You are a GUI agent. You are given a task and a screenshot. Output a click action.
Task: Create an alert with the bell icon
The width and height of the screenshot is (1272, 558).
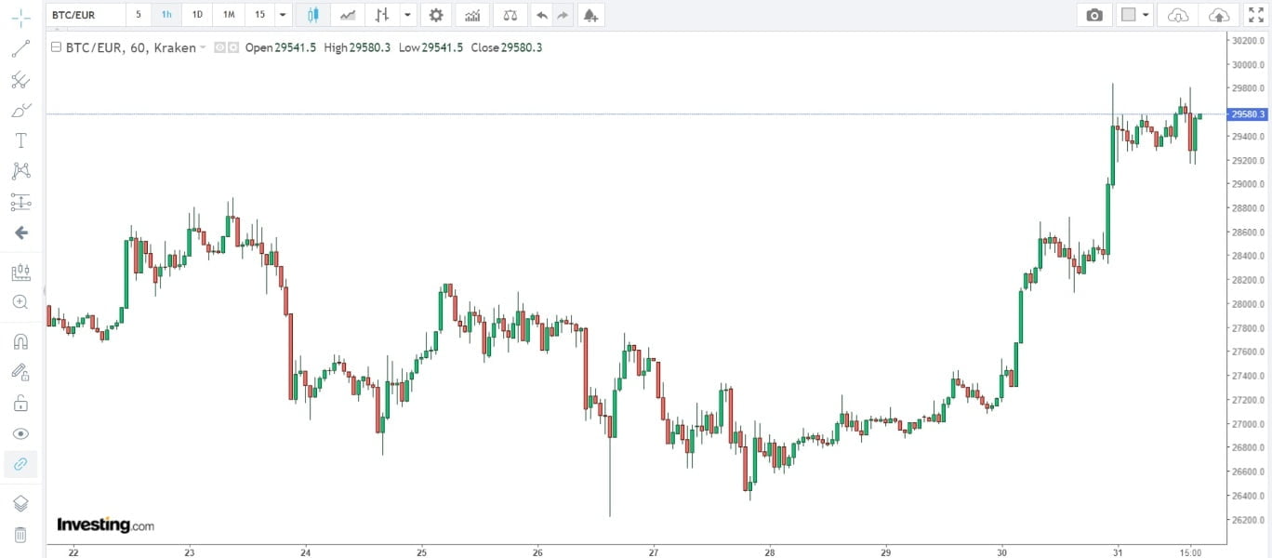point(590,15)
